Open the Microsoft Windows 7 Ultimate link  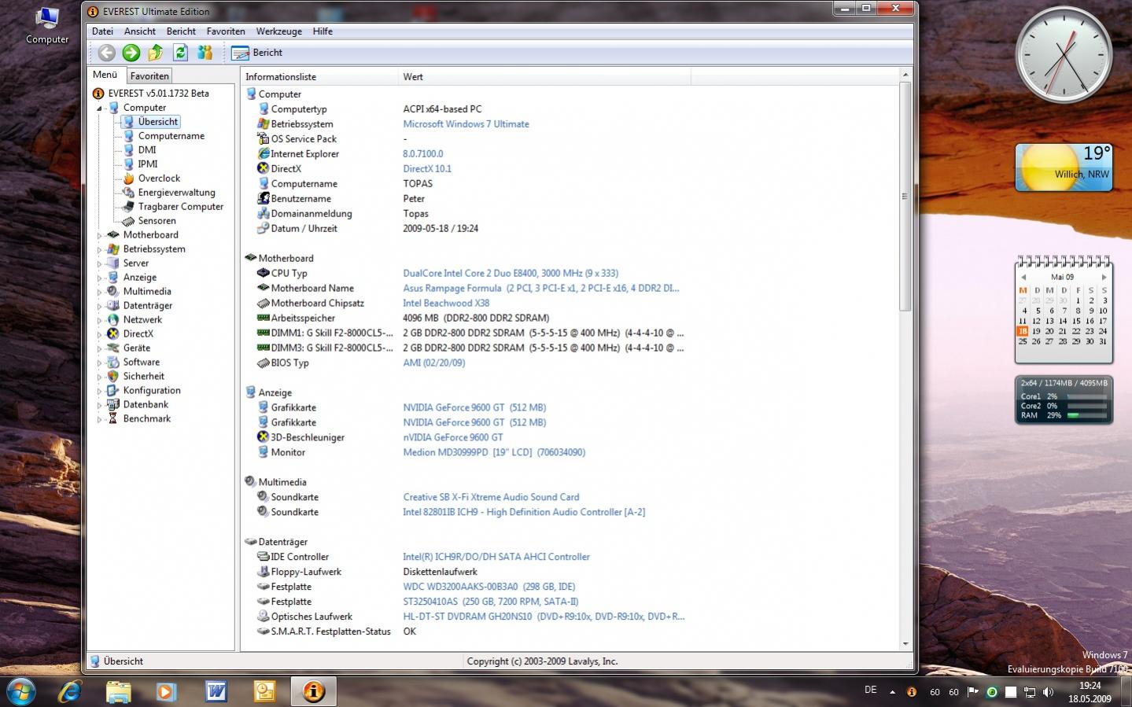click(466, 124)
